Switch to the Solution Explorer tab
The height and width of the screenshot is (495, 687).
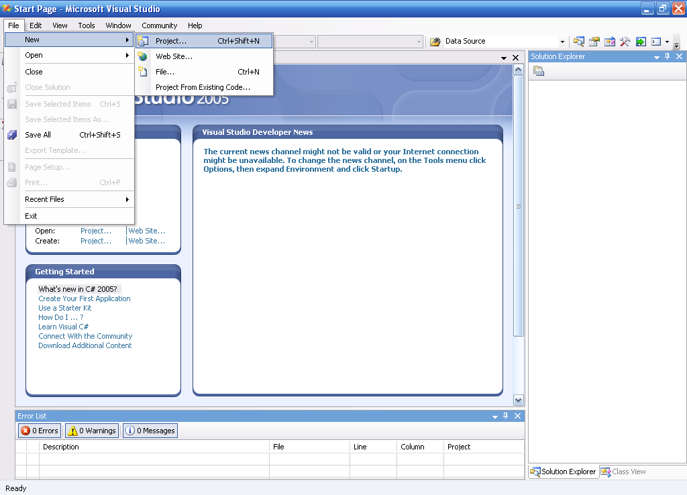[563, 472]
